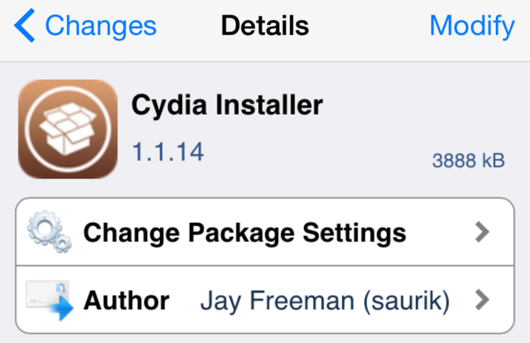Open Change Package Settings row

[265, 232]
